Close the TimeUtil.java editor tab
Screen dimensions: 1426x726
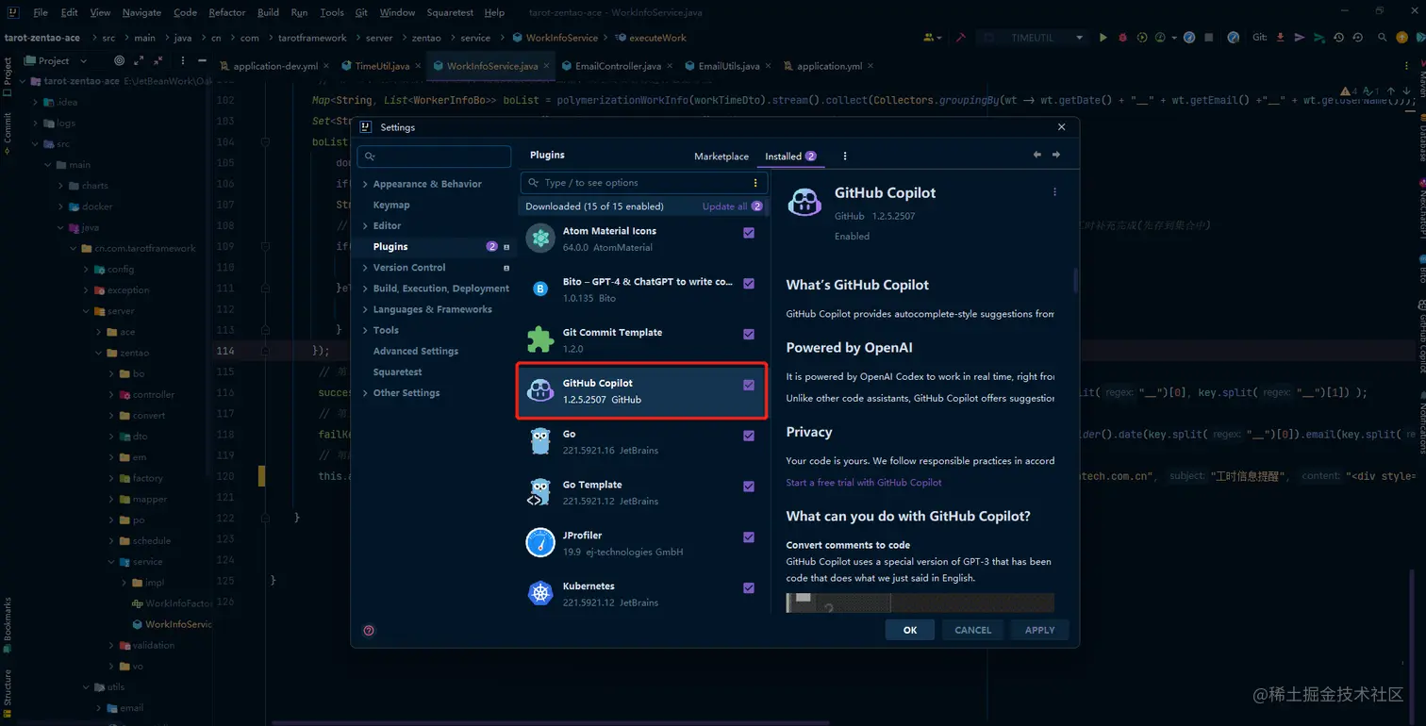point(420,66)
